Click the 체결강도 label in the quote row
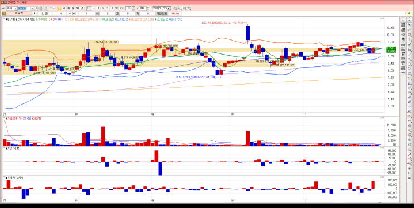This screenshot has width=414, height=208. pos(162,13)
